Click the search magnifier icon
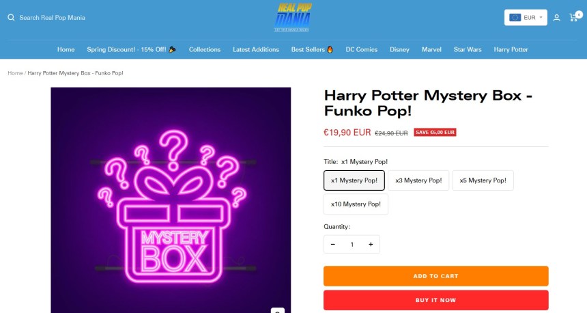This screenshot has width=587, height=313. click(11, 18)
